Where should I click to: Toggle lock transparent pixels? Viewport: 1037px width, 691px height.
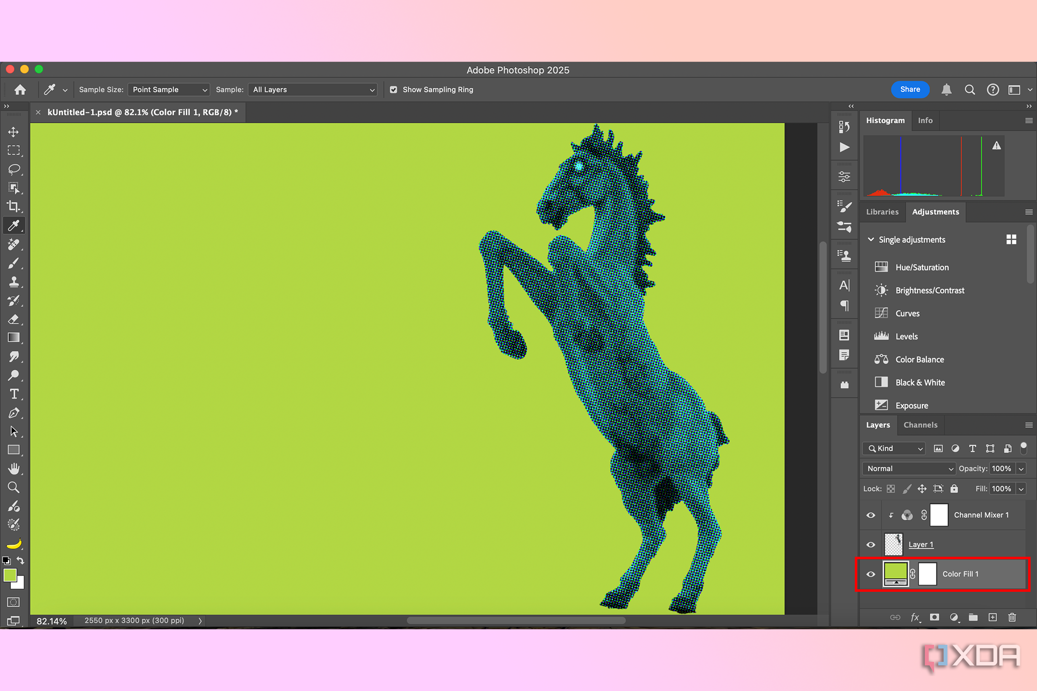(891, 489)
